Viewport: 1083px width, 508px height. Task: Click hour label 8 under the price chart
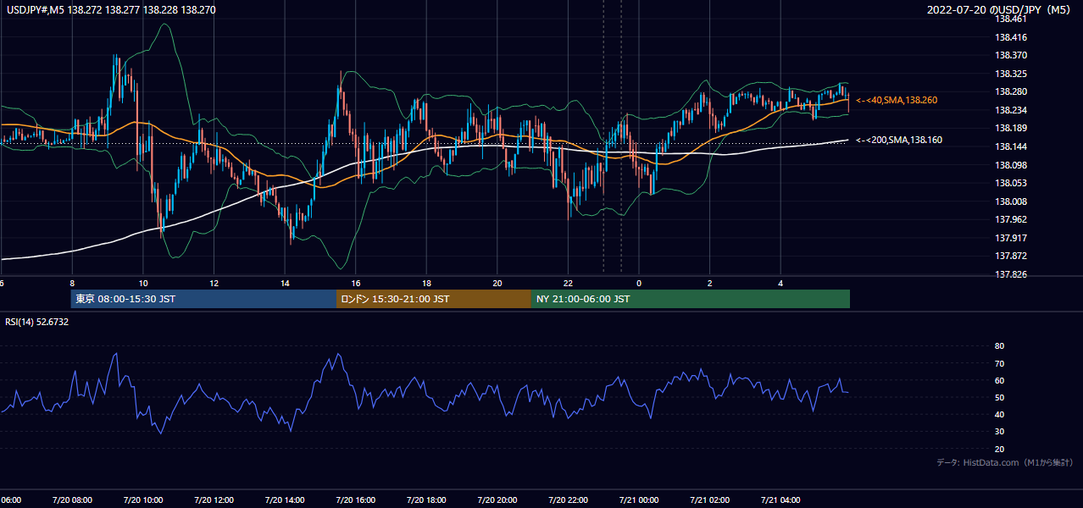[72, 284]
